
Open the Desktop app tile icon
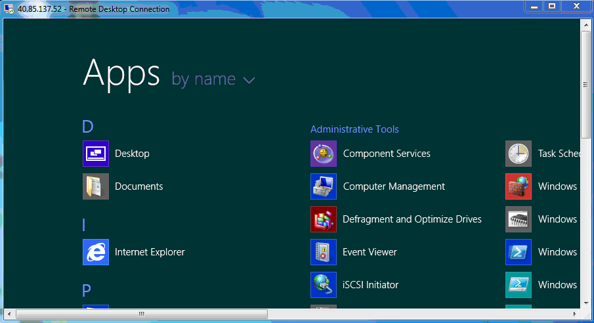pyautogui.click(x=96, y=154)
